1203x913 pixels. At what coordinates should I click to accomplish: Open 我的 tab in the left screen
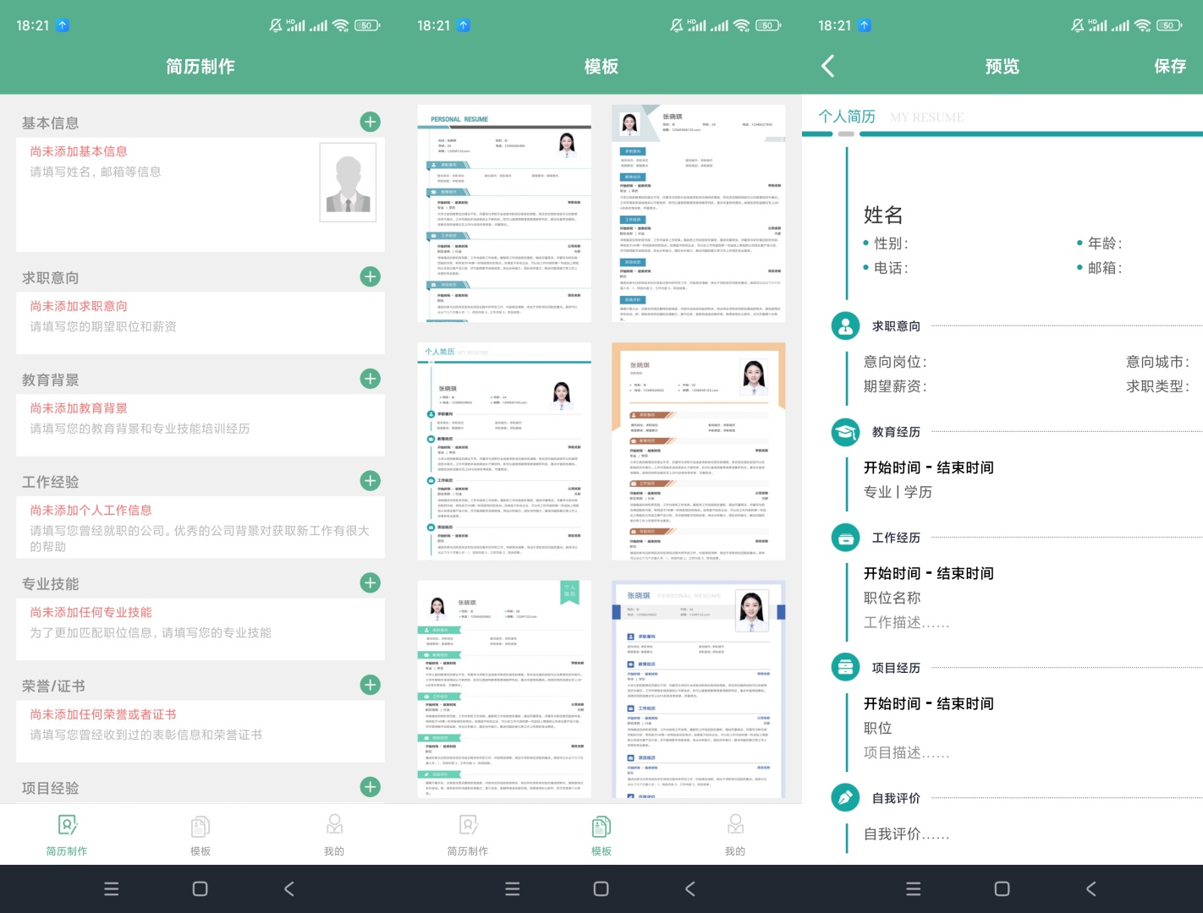(334, 835)
